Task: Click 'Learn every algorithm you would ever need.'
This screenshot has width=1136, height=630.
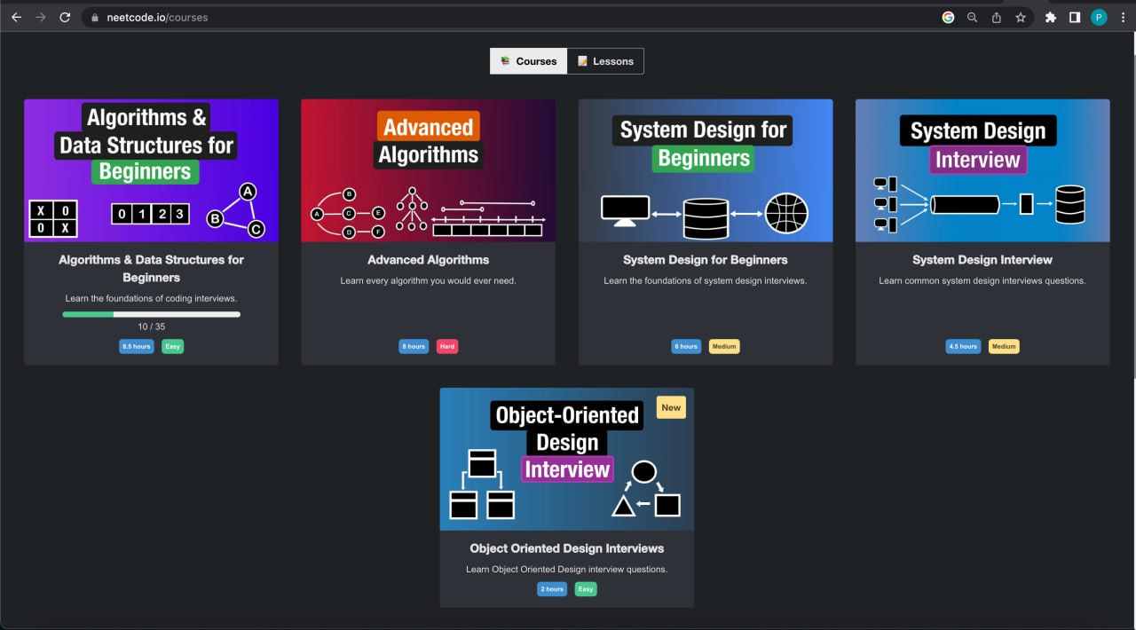Action: coord(428,280)
